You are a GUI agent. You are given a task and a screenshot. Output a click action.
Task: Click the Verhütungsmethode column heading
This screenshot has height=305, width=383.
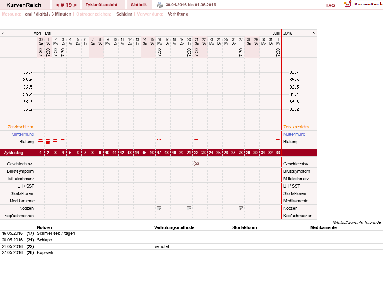(x=174, y=227)
